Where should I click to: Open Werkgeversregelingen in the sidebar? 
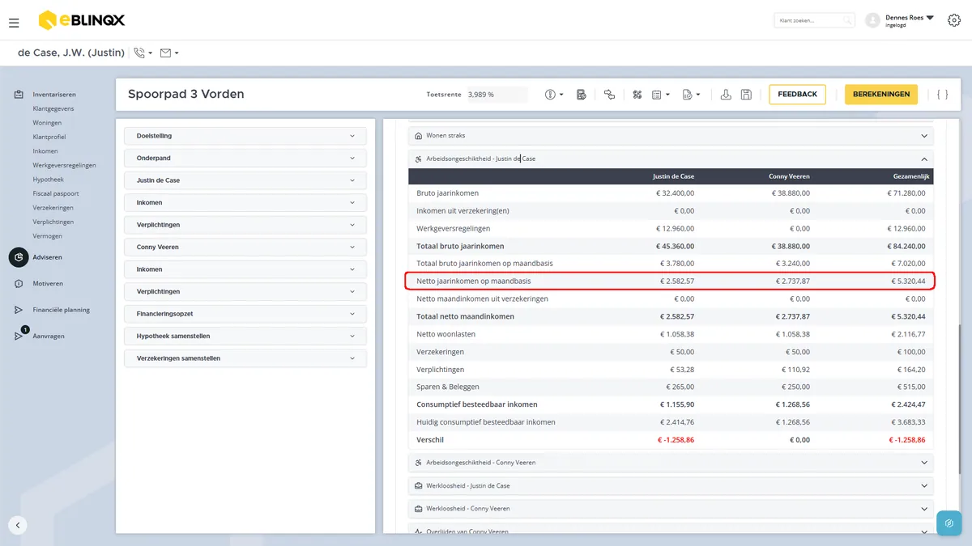click(65, 165)
